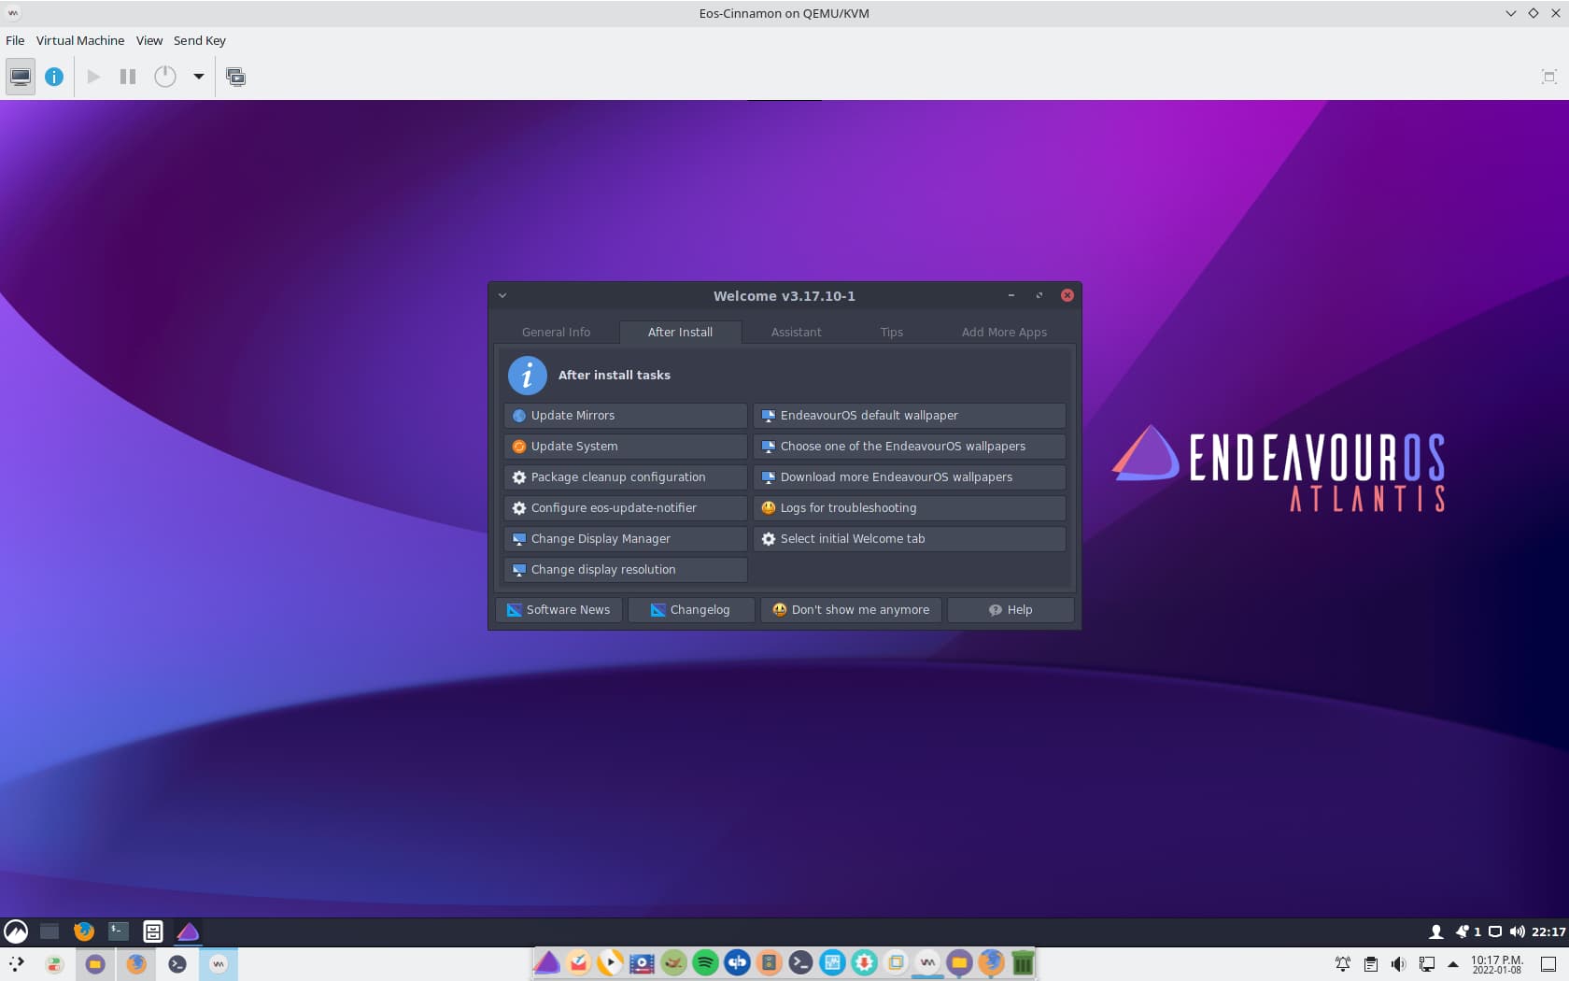This screenshot has width=1569, height=981.
Task: Select the After Install tab
Action: click(x=680, y=332)
